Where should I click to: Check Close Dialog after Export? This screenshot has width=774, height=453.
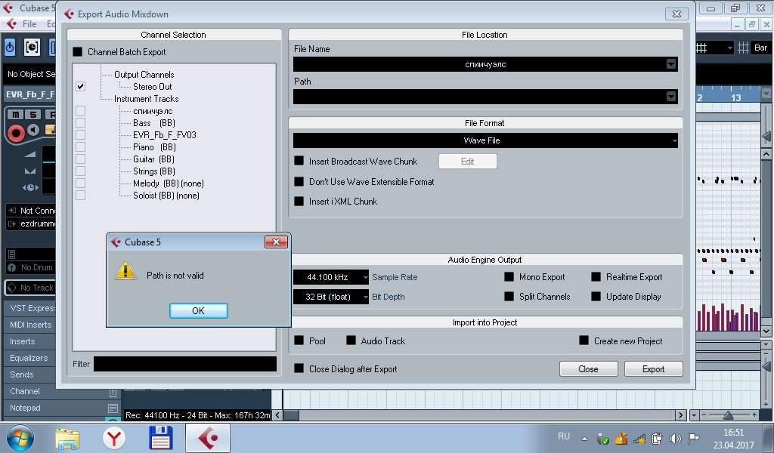click(299, 369)
